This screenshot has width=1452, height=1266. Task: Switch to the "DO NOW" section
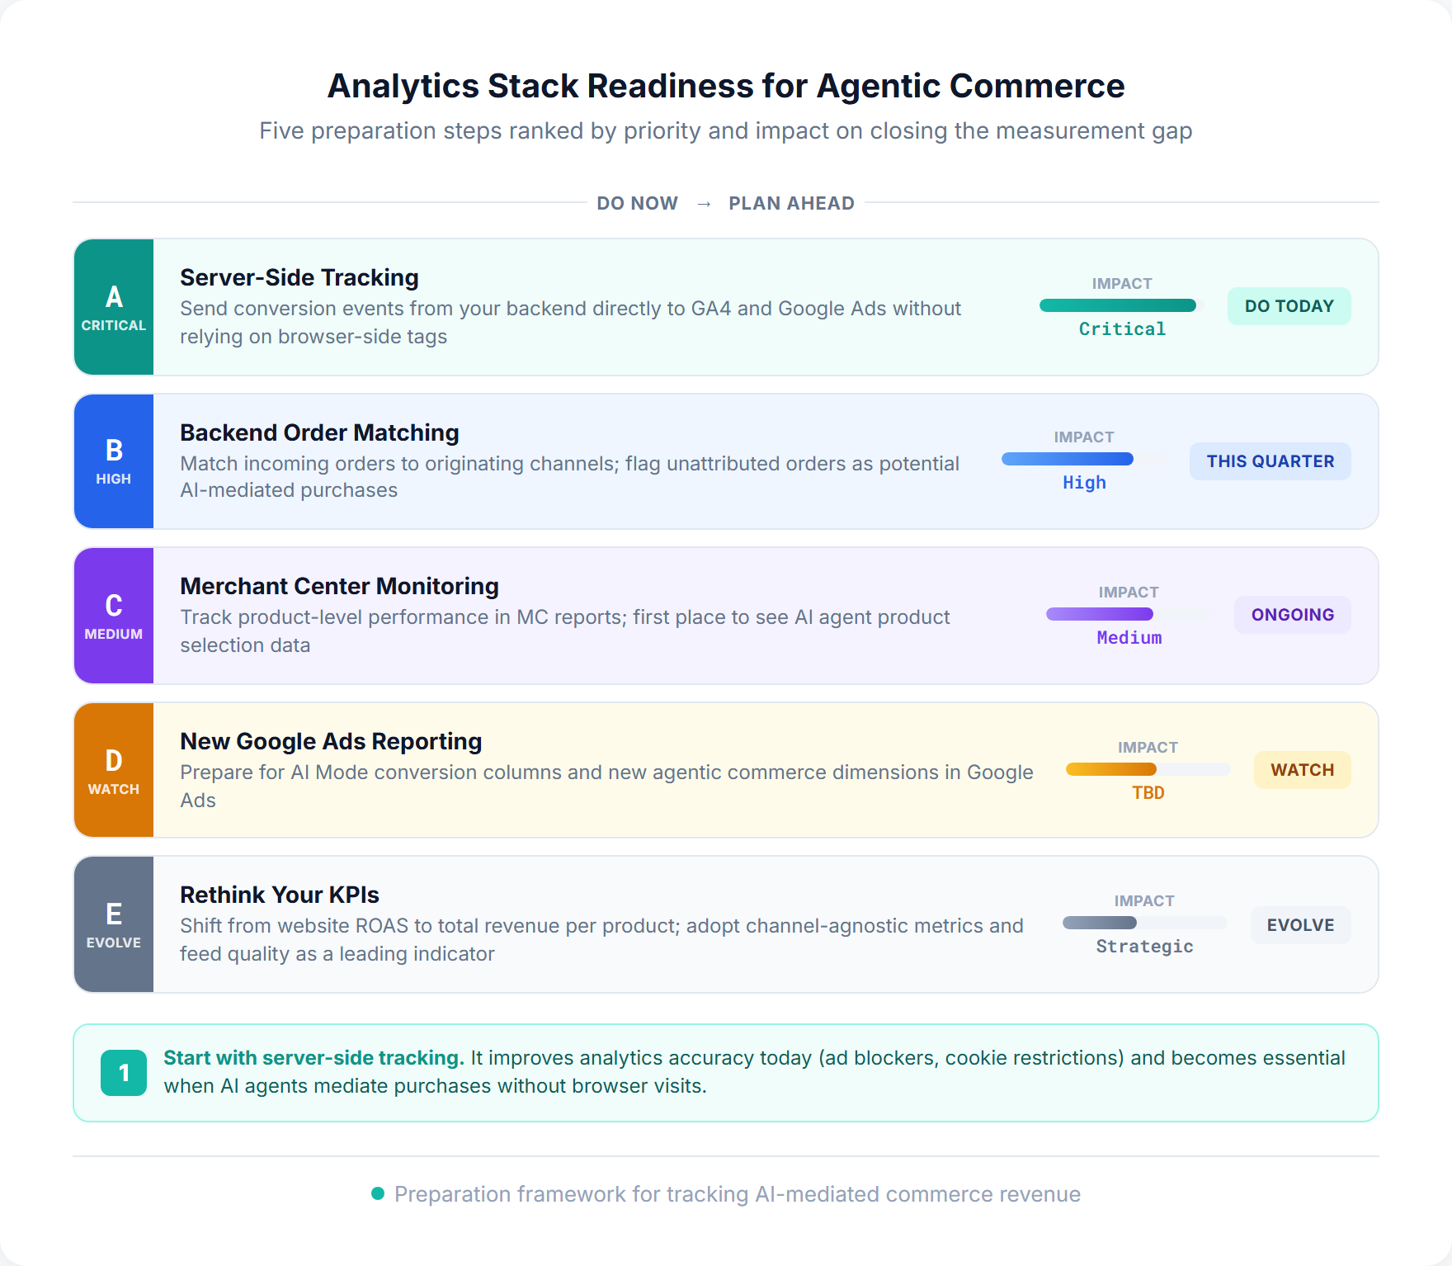click(x=637, y=203)
